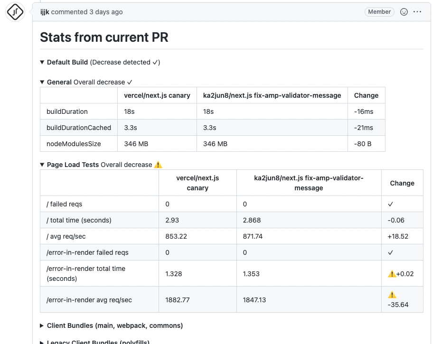Click checkmark in '/ failed reqs' row
432x344 pixels.
pos(390,205)
